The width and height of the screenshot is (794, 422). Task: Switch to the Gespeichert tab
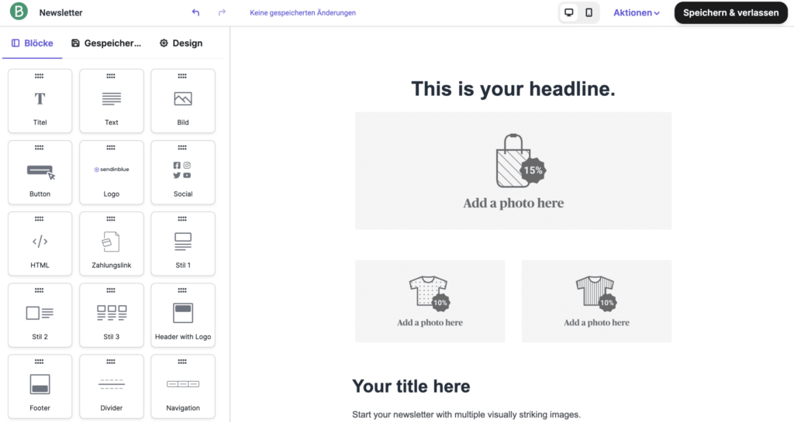tap(106, 43)
